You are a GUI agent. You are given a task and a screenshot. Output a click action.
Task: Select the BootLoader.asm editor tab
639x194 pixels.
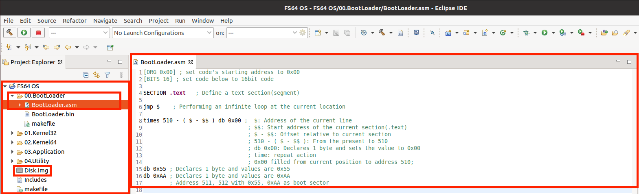coord(163,62)
